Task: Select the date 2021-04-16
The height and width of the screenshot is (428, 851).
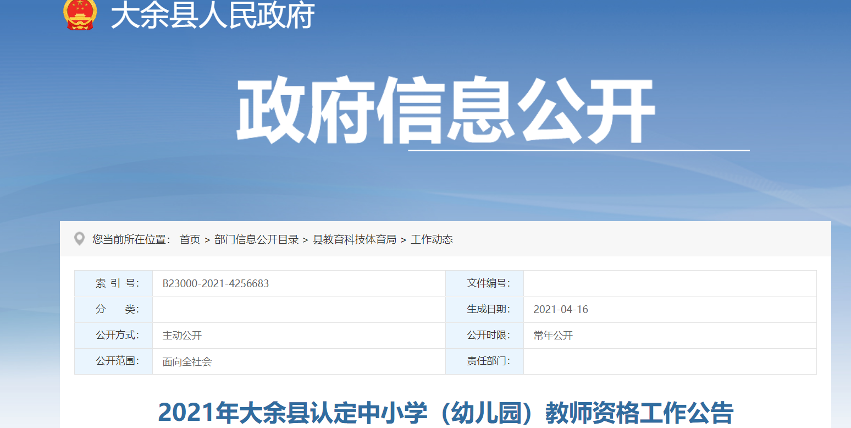Action: 561,310
